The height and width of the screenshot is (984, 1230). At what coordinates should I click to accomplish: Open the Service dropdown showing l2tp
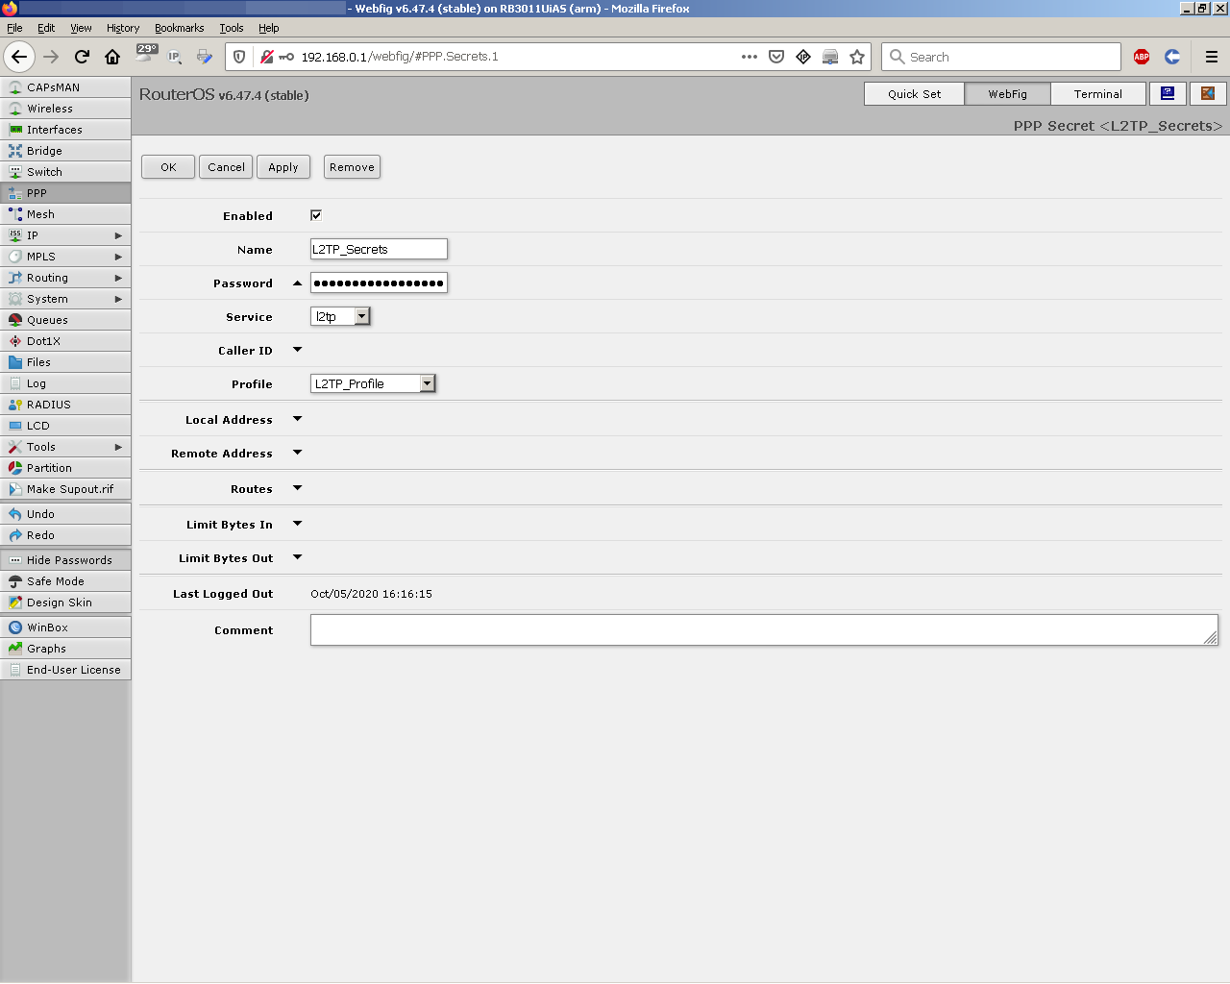point(340,316)
